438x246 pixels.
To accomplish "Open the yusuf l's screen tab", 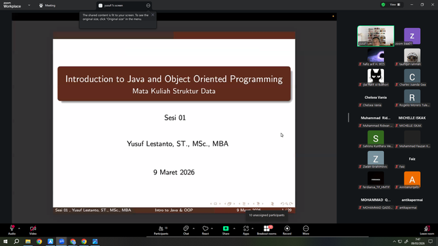I will tap(124, 5).
